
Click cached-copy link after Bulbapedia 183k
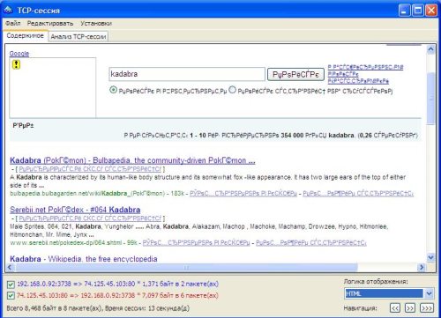coord(243,194)
